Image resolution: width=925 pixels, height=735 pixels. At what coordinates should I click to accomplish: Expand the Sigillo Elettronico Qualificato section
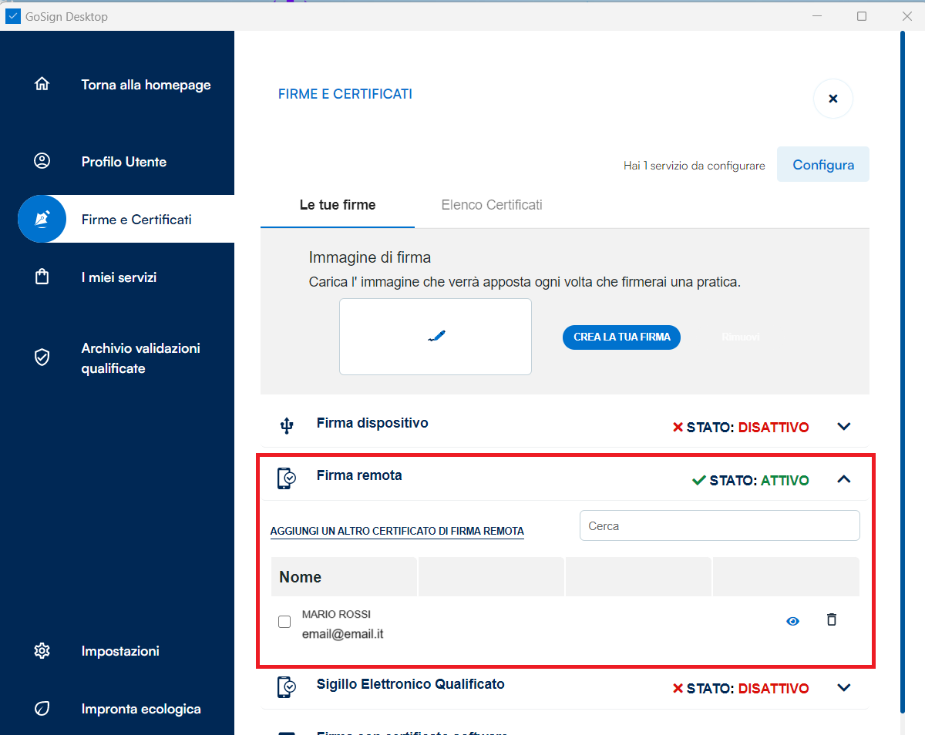tap(844, 688)
